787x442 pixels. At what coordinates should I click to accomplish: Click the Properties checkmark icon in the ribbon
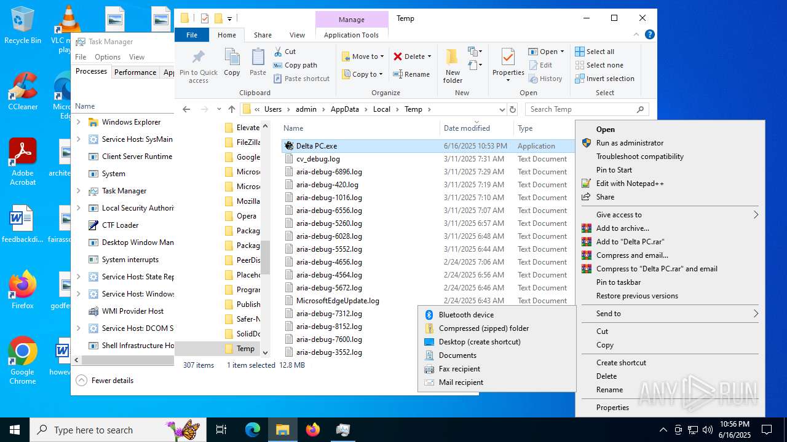(508, 58)
